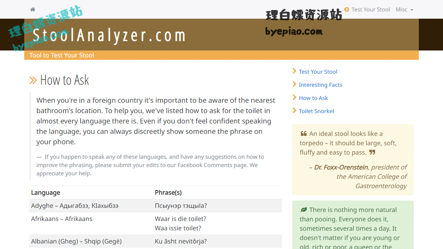This screenshot has height=249, width=443.
Task: Click chevron icon next to sidebar How to Ask
Action: point(295,98)
